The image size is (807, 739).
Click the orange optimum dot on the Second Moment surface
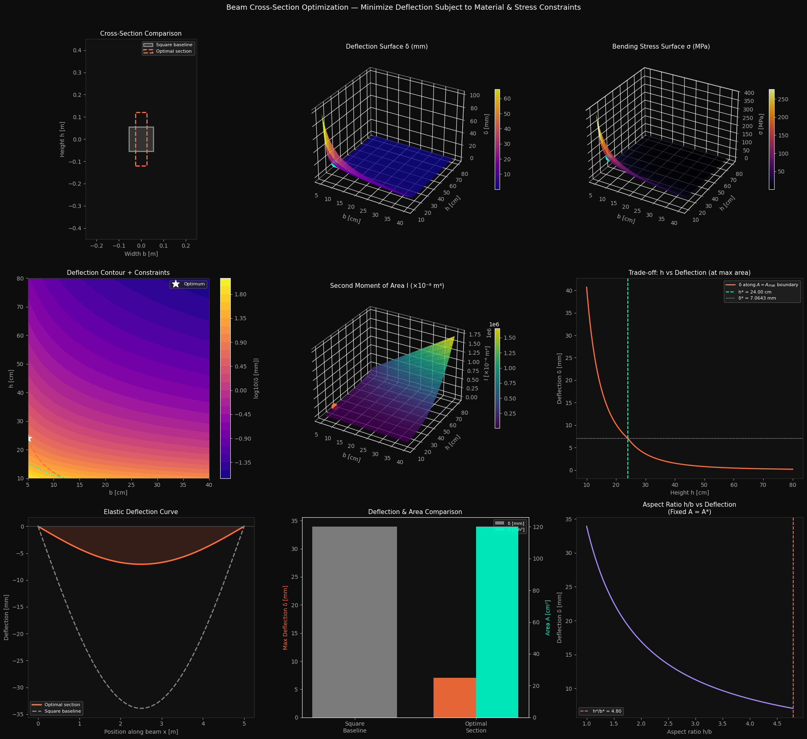pyautogui.click(x=334, y=406)
